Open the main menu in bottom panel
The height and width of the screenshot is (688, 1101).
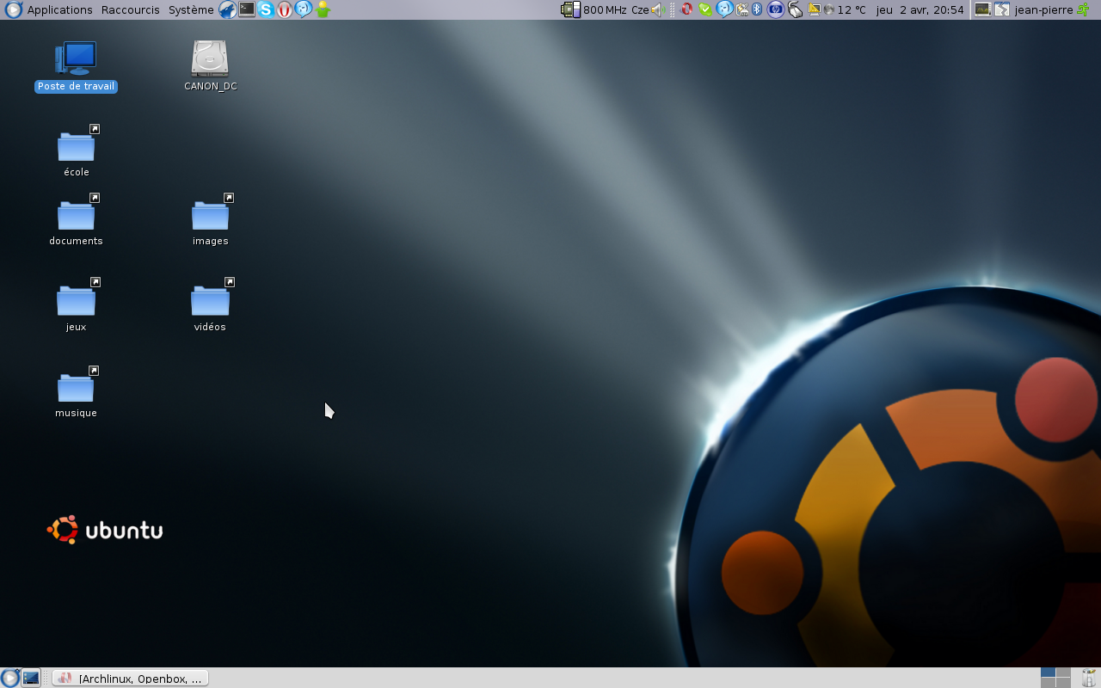tap(9, 678)
